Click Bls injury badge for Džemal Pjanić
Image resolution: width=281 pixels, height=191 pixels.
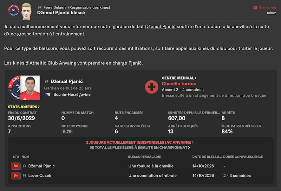click(15, 166)
